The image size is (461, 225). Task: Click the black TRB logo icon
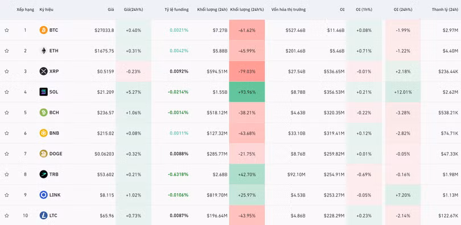(43, 174)
